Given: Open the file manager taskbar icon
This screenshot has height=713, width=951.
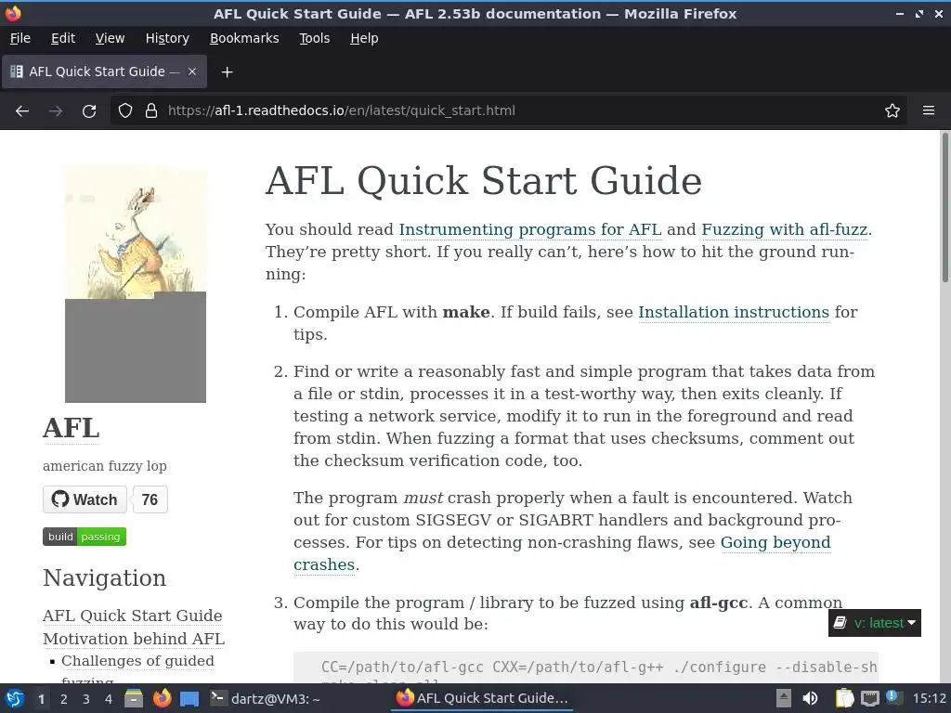Looking at the screenshot, I should point(134,698).
